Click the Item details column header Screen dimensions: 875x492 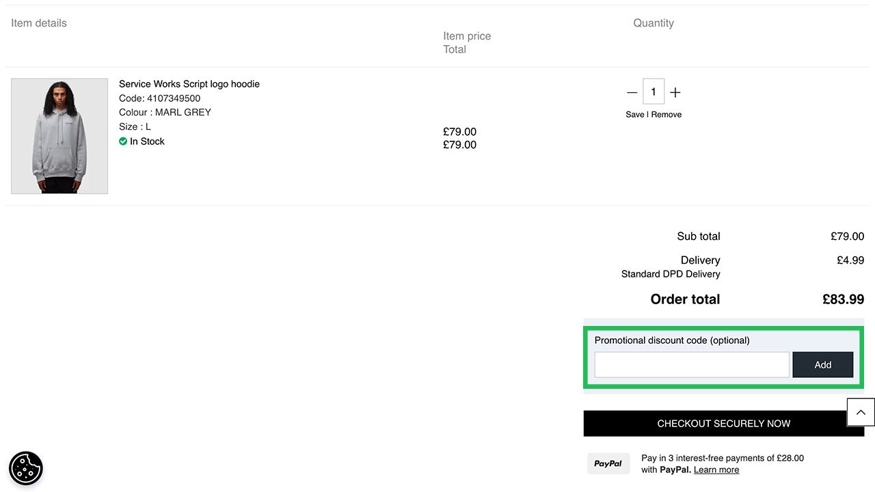pyautogui.click(x=39, y=23)
